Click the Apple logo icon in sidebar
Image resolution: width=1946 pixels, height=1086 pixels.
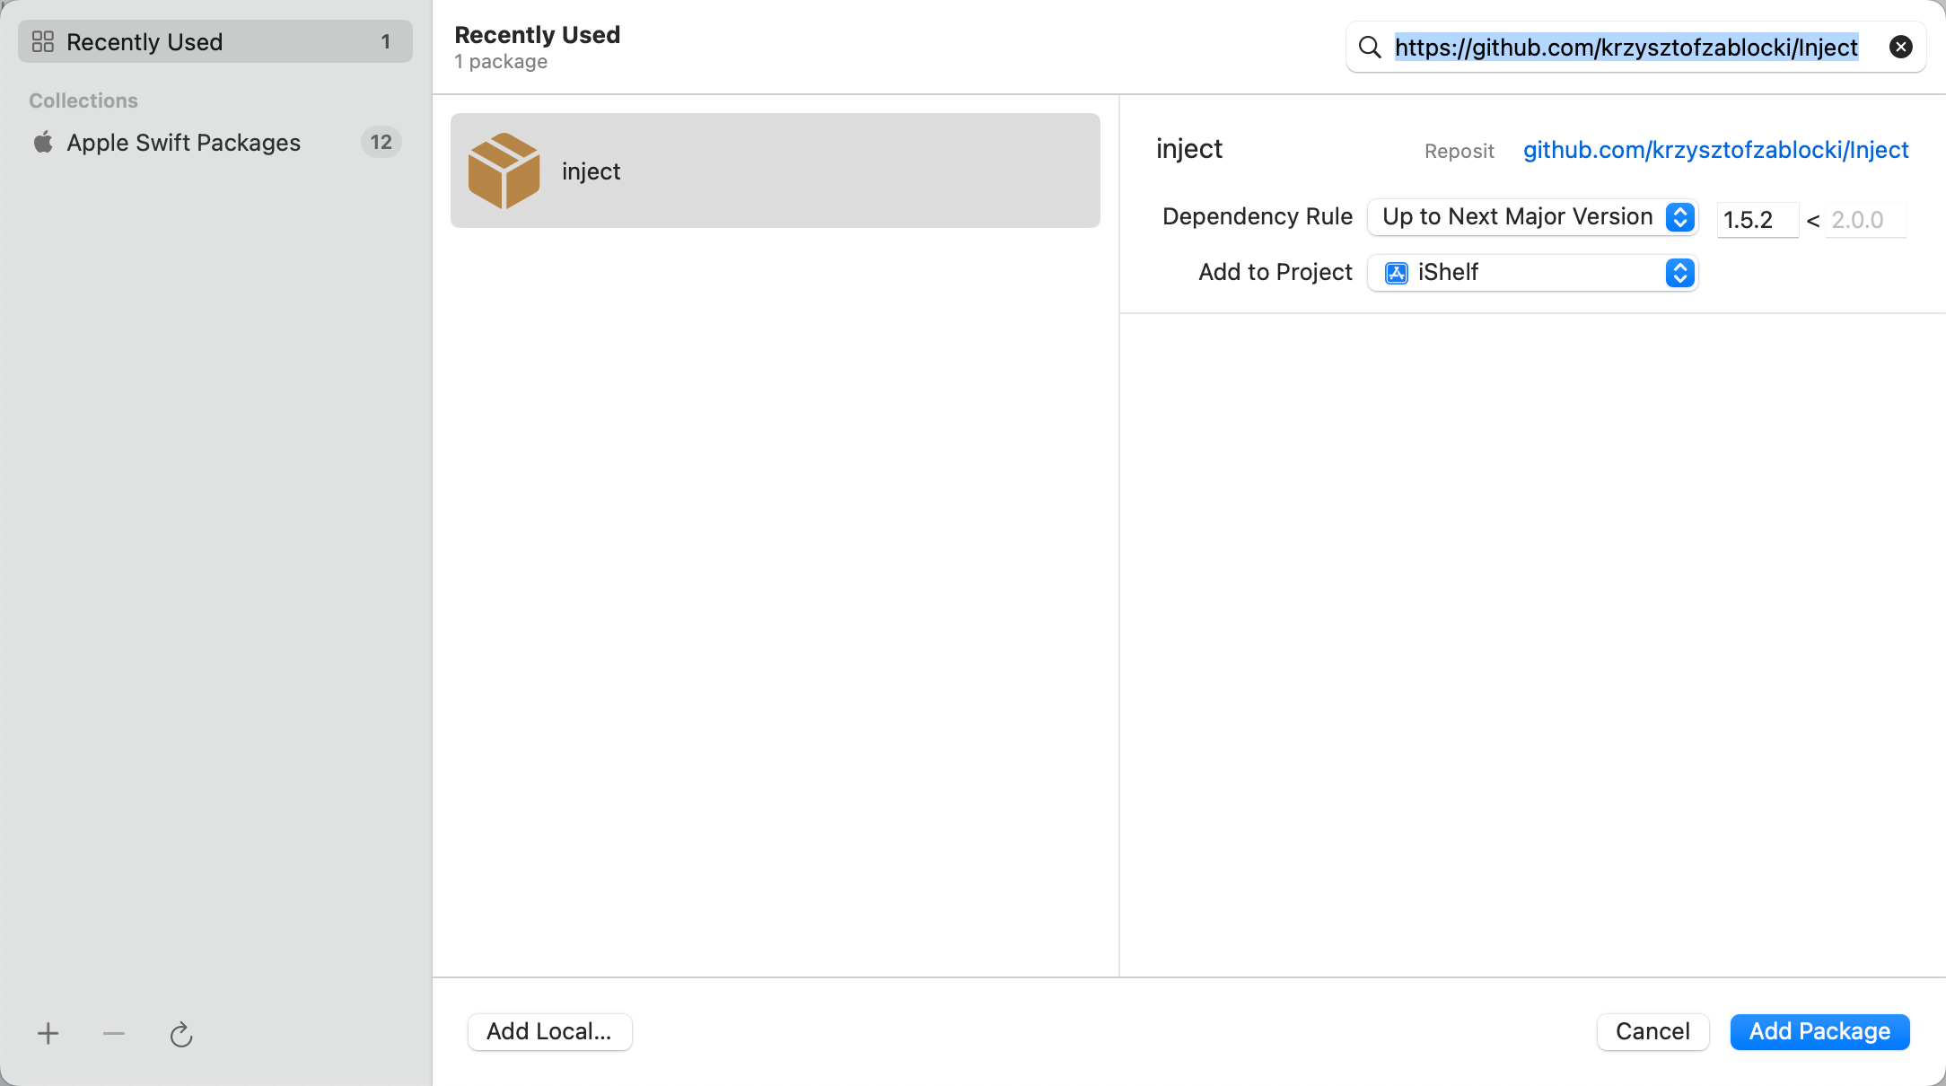[43, 142]
